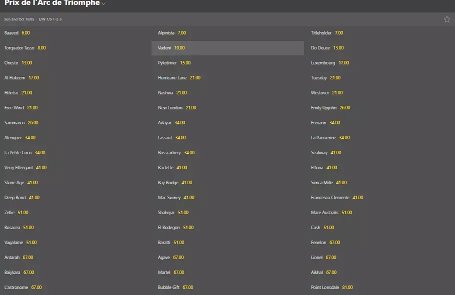
Task: Expand the Prix de l'Arc de Triomphe dropdown
Action: (x=103, y=4)
